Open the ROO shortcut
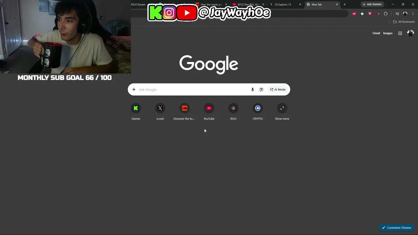The height and width of the screenshot is (235, 418). coord(233,112)
